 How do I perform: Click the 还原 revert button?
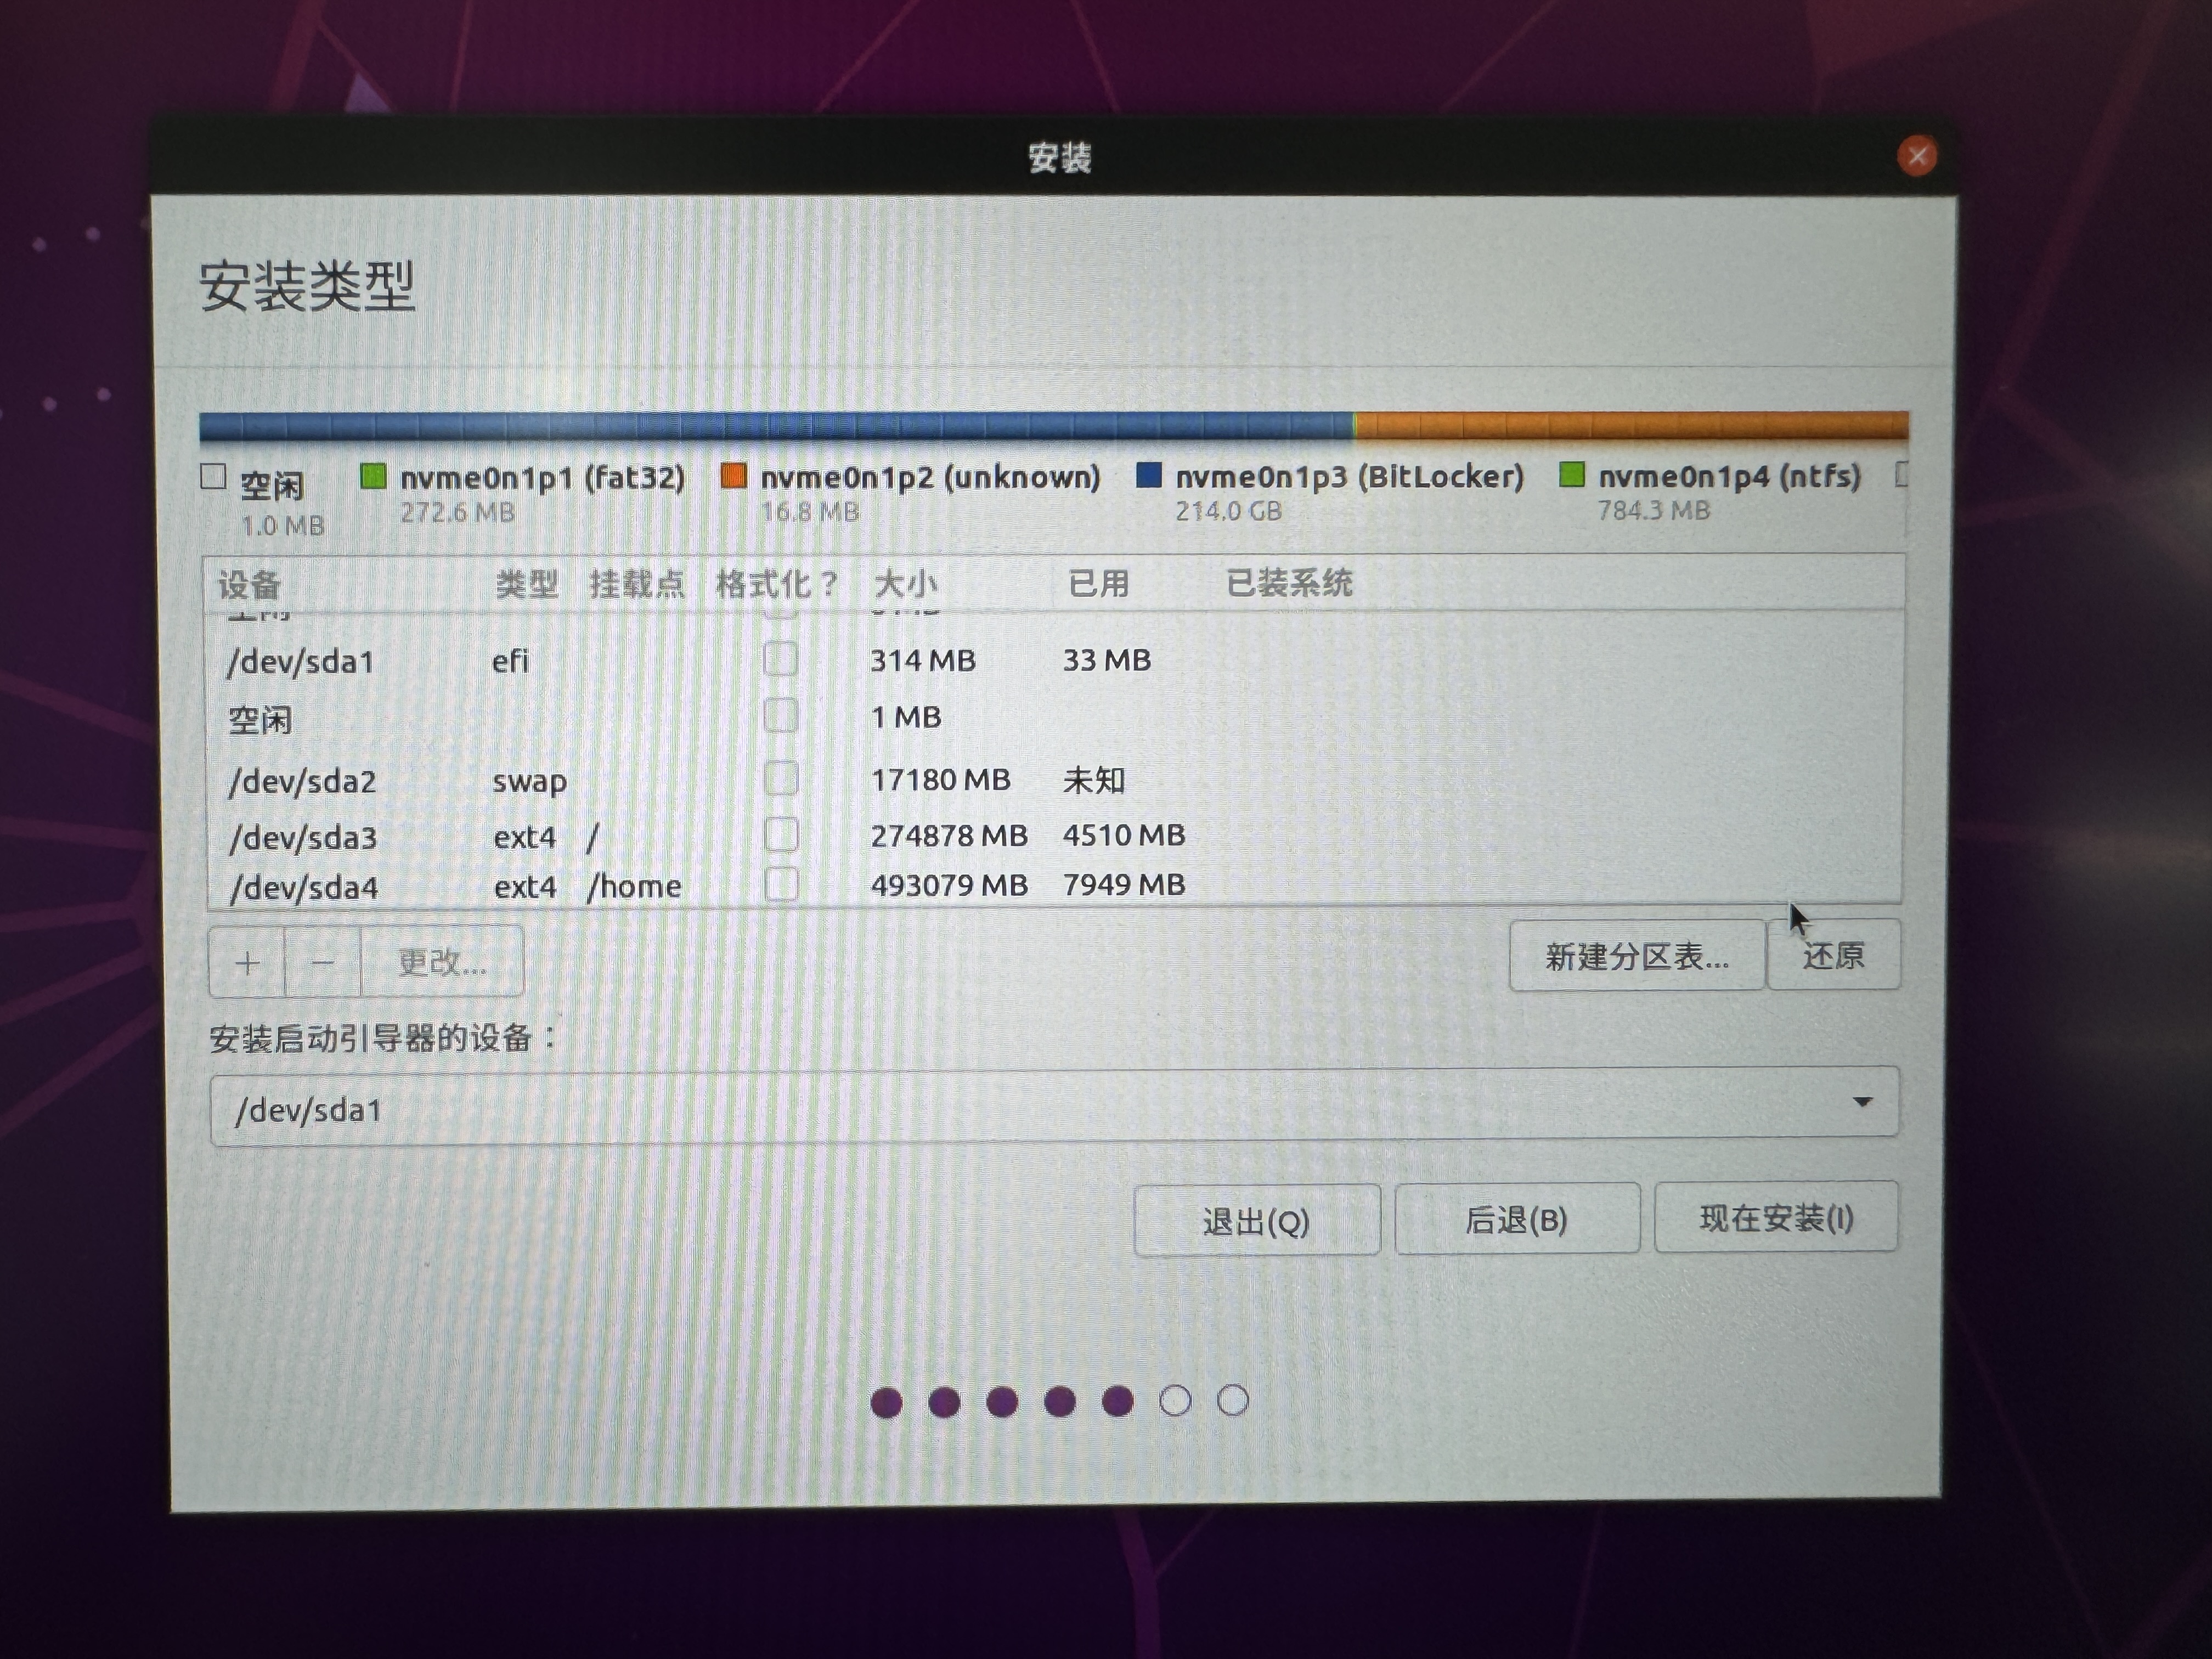click(x=1833, y=955)
